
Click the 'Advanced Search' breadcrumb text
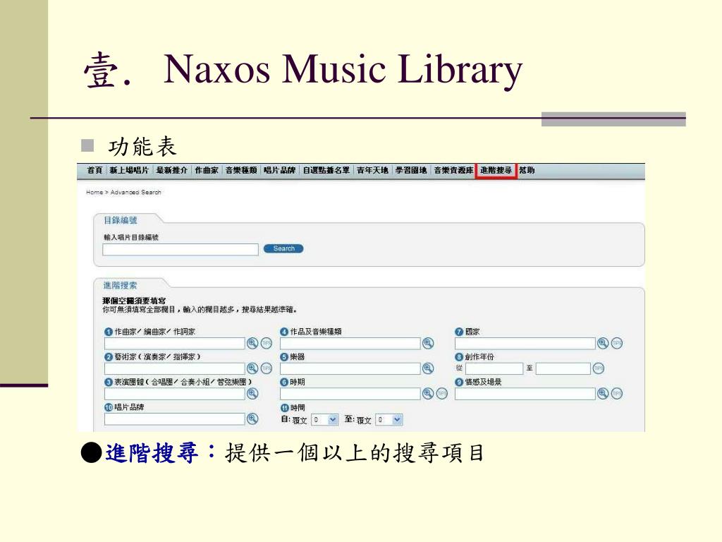coord(136,192)
